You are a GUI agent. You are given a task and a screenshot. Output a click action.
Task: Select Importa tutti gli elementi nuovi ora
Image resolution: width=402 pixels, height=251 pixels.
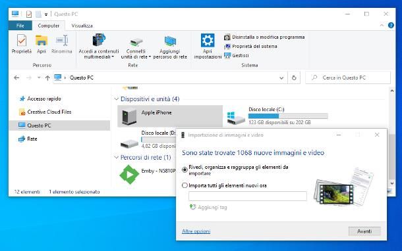pos(185,185)
